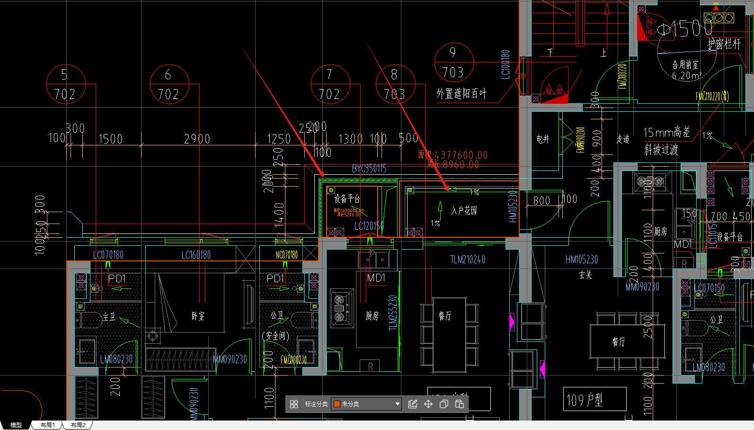This screenshot has width=754, height=430.
Task: Click the 外置遮阳百叶 annotation text
Action: coord(461,94)
